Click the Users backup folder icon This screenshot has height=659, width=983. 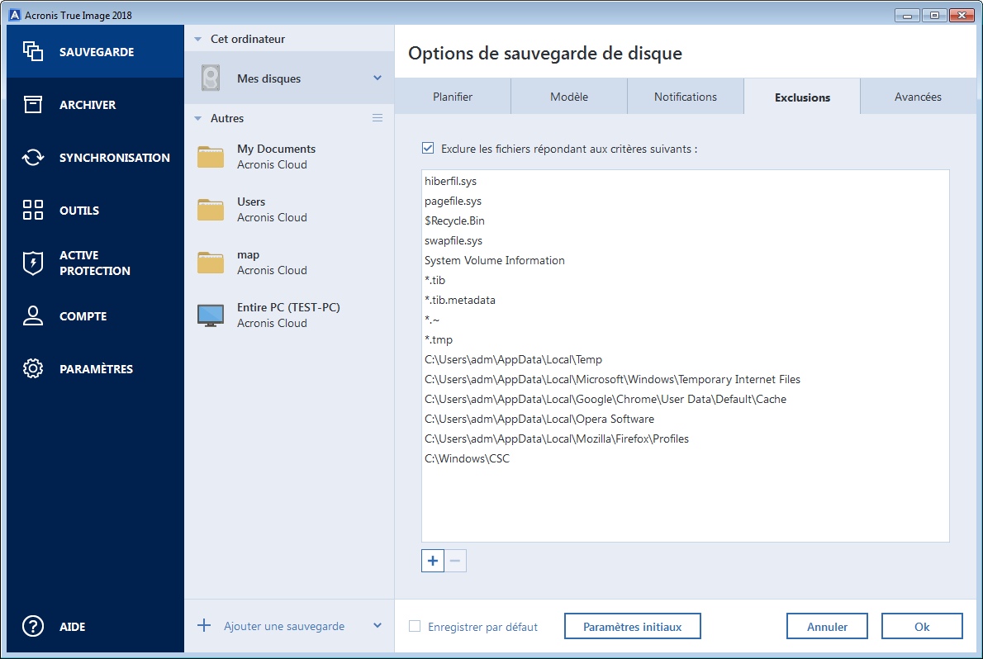point(211,210)
